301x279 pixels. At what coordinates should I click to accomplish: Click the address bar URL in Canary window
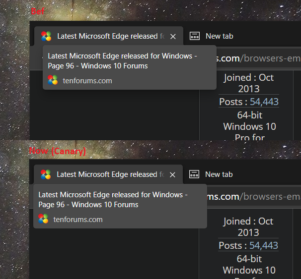click(x=254, y=196)
